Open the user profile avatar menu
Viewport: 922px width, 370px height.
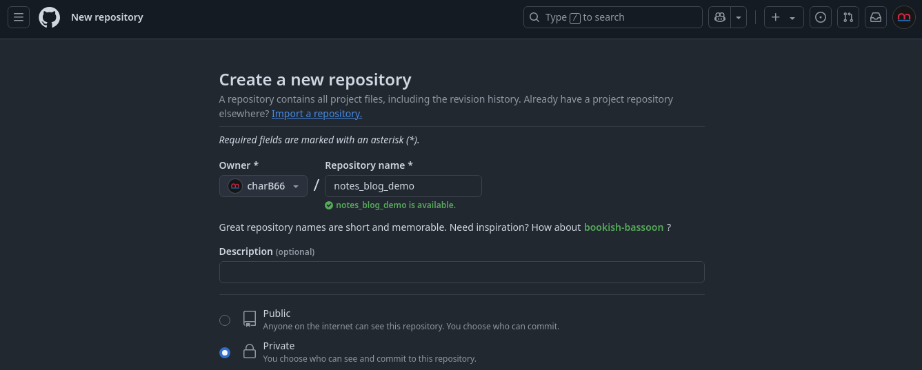pos(904,17)
